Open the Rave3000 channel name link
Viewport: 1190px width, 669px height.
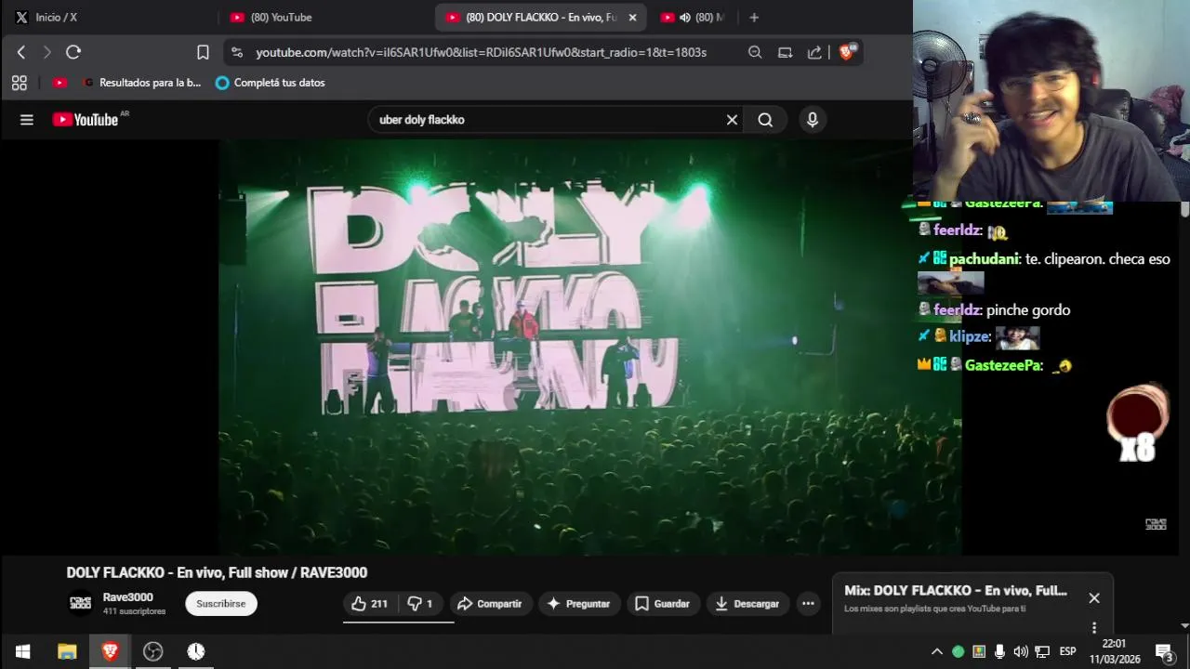click(x=128, y=597)
